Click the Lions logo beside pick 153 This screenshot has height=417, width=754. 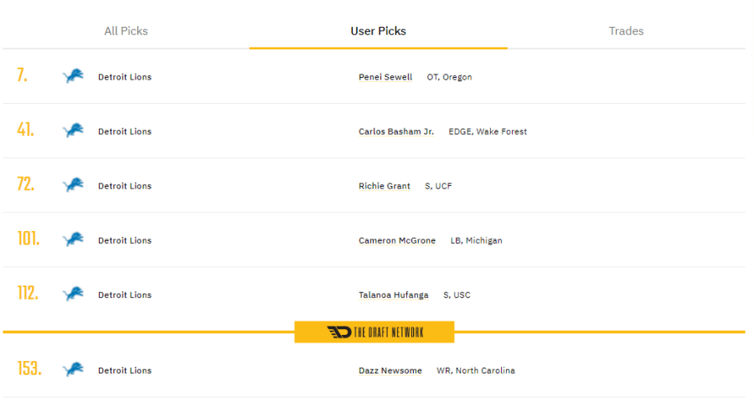pos(73,370)
